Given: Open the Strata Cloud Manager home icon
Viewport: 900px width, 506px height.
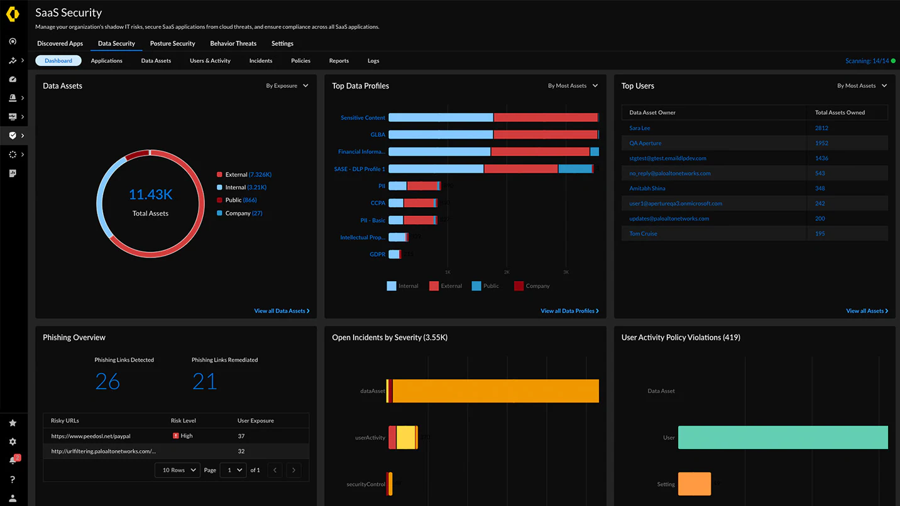Looking at the screenshot, I should pyautogui.click(x=13, y=40).
